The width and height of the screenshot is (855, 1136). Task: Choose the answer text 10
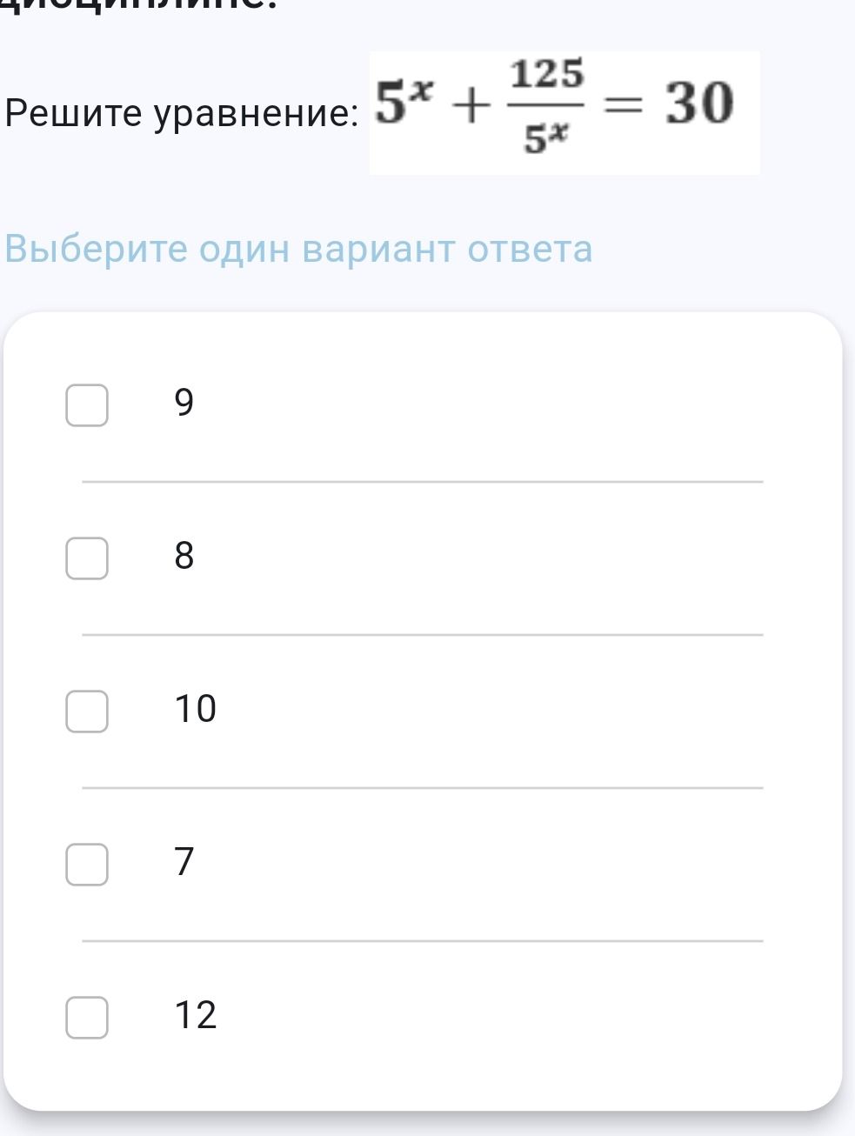[196, 709]
